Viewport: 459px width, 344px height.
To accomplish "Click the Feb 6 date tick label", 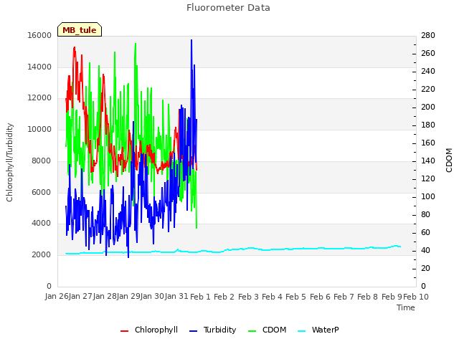I will pyautogui.click(x=320, y=297).
